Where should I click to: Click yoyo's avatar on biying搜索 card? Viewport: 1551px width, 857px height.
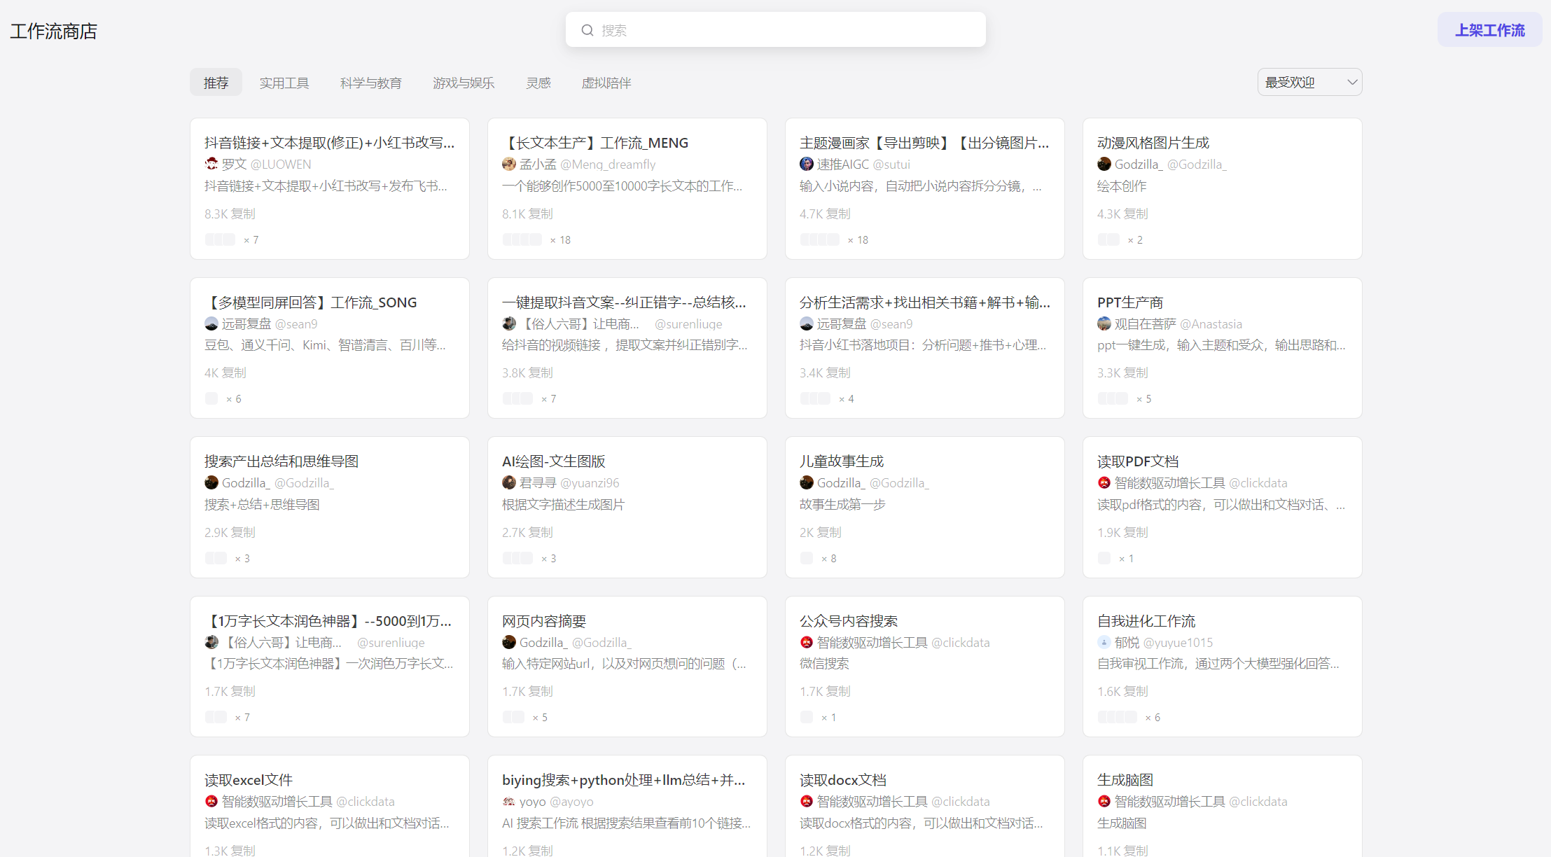click(x=509, y=801)
